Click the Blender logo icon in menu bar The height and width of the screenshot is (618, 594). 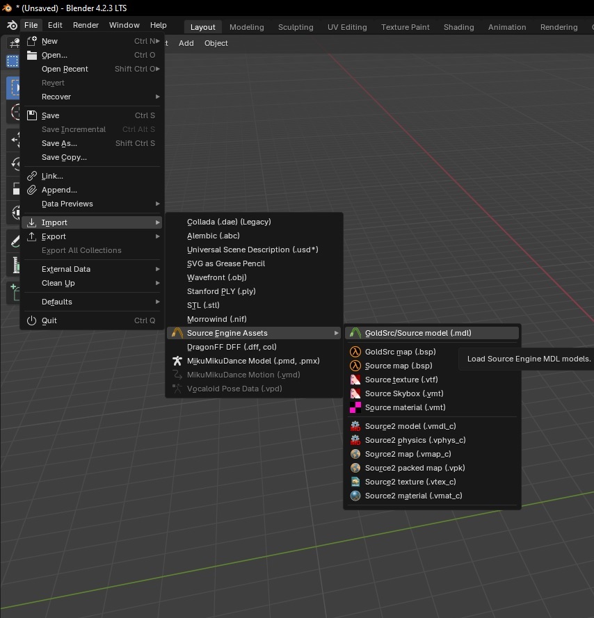coord(12,26)
